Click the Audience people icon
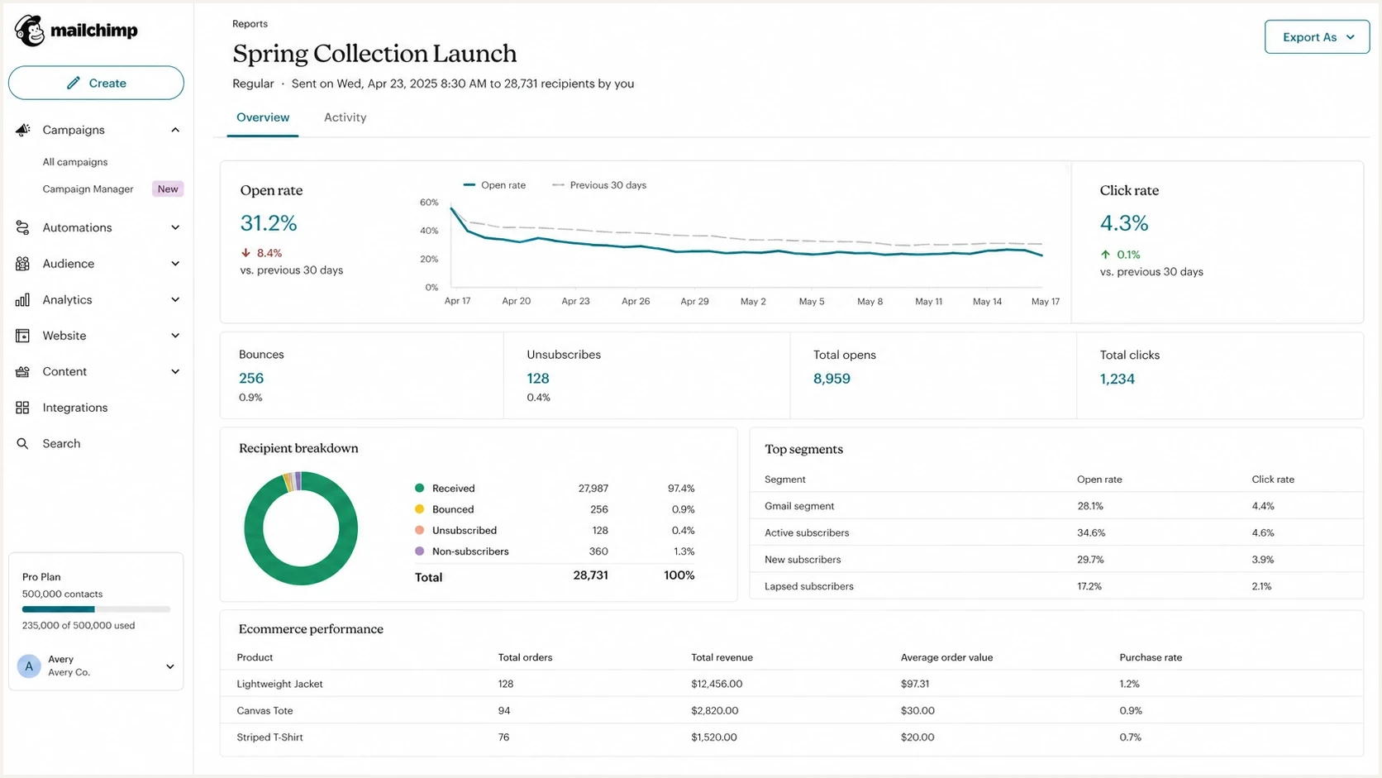 point(22,264)
